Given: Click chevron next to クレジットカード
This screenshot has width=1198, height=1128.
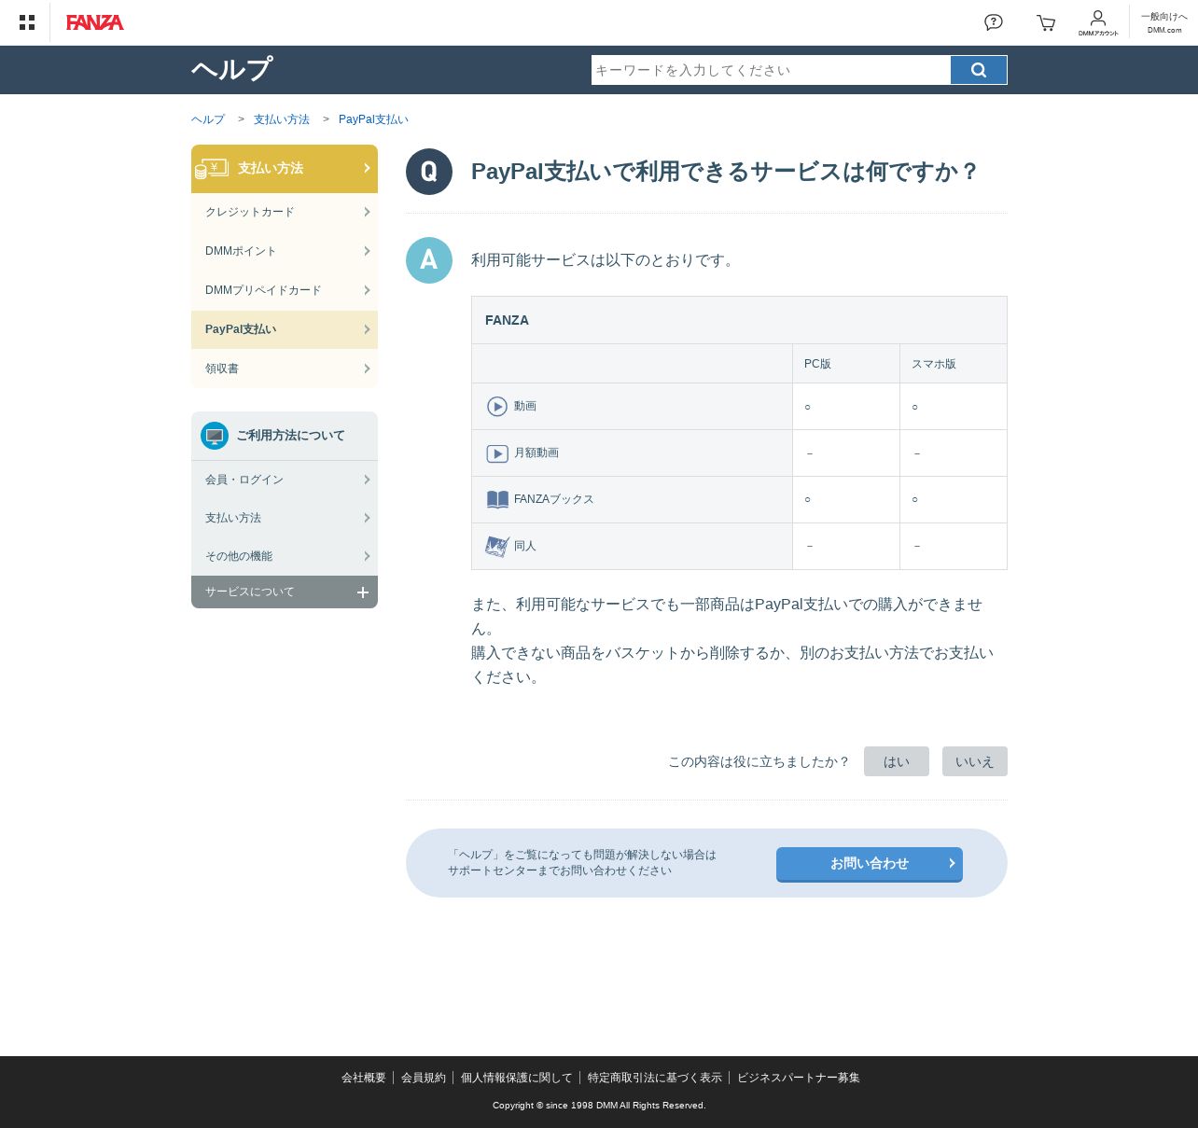Looking at the screenshot, I should pos(367,212).
